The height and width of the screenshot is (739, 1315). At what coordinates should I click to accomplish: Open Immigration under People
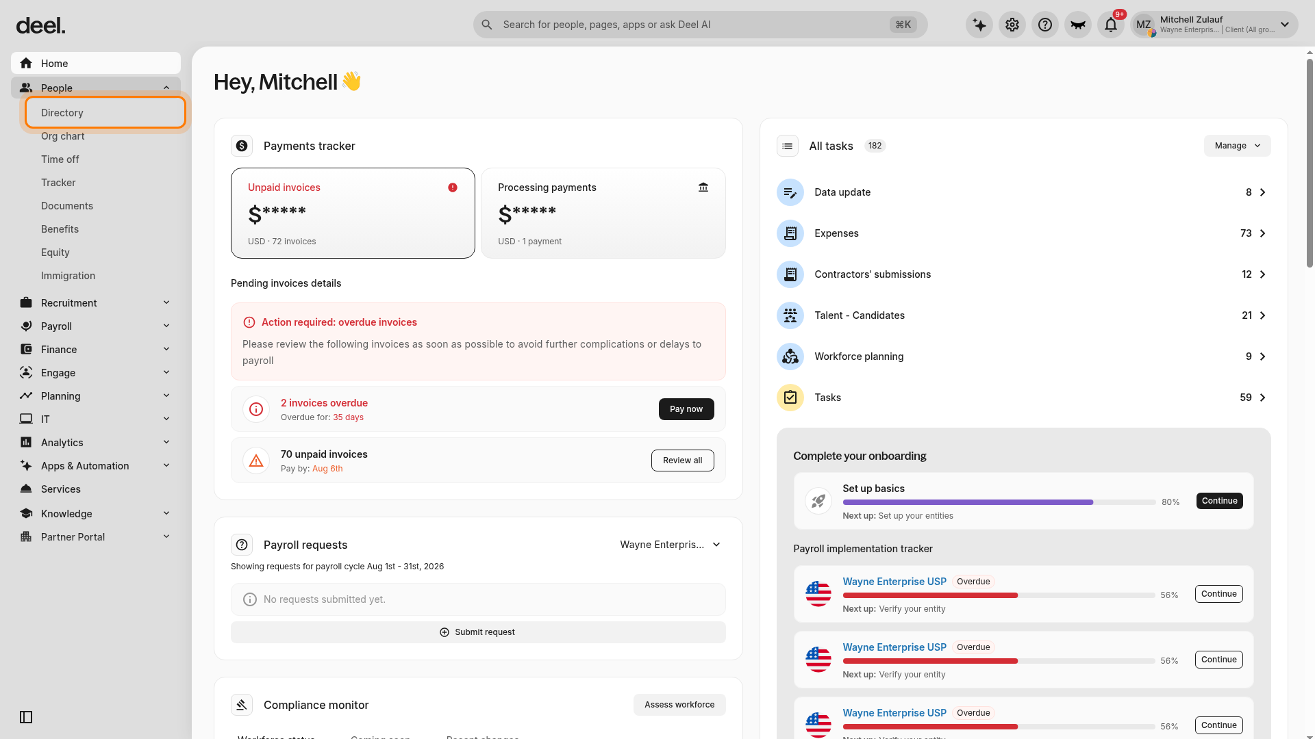coord(68,276)
